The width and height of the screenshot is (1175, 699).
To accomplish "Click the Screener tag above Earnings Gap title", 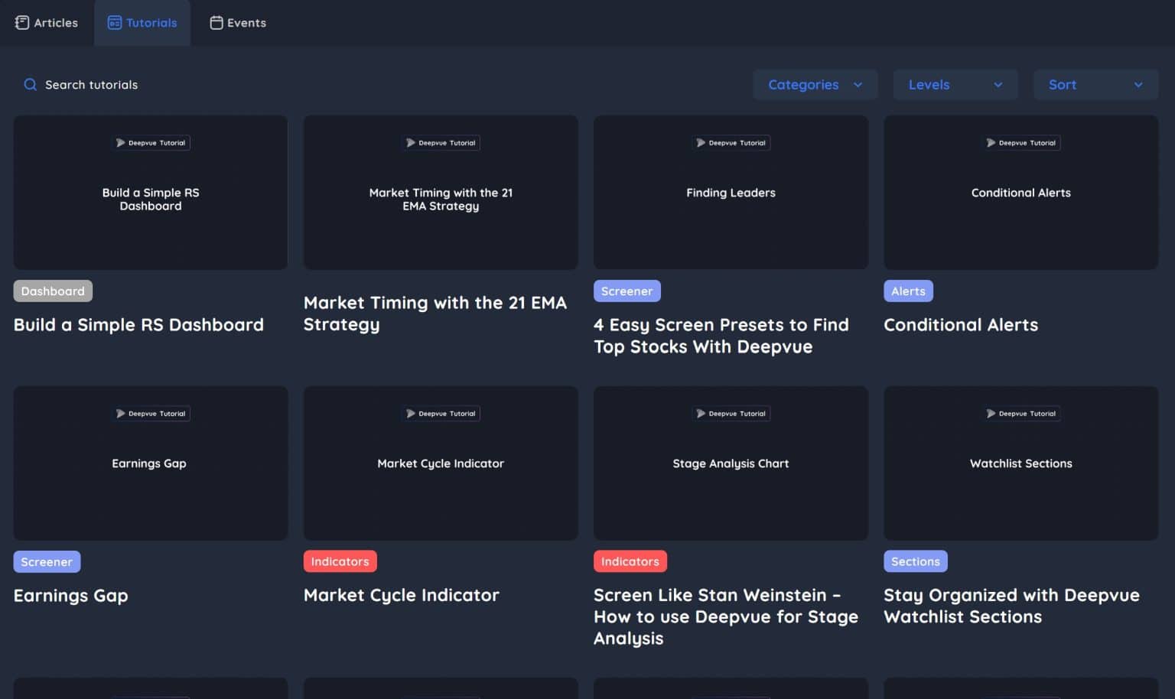I will pos(47,562).
